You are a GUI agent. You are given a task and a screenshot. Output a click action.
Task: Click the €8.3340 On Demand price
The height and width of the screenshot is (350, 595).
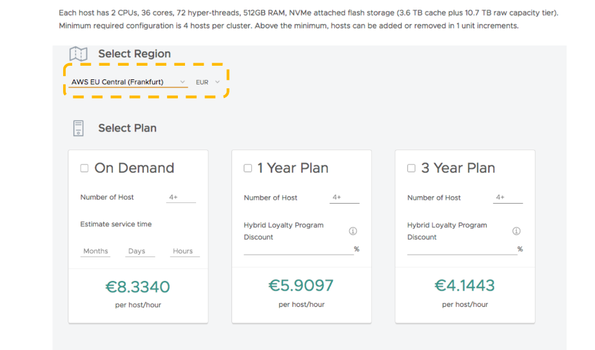tap(138, 287)
